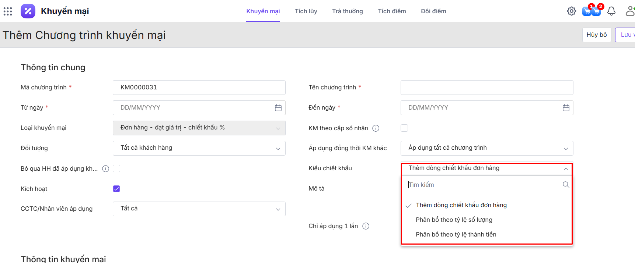Viewport: 635px width, 263px height.
Task: Select Phân bổ theo tỷ lệ số lượng option
Action: 454,220
